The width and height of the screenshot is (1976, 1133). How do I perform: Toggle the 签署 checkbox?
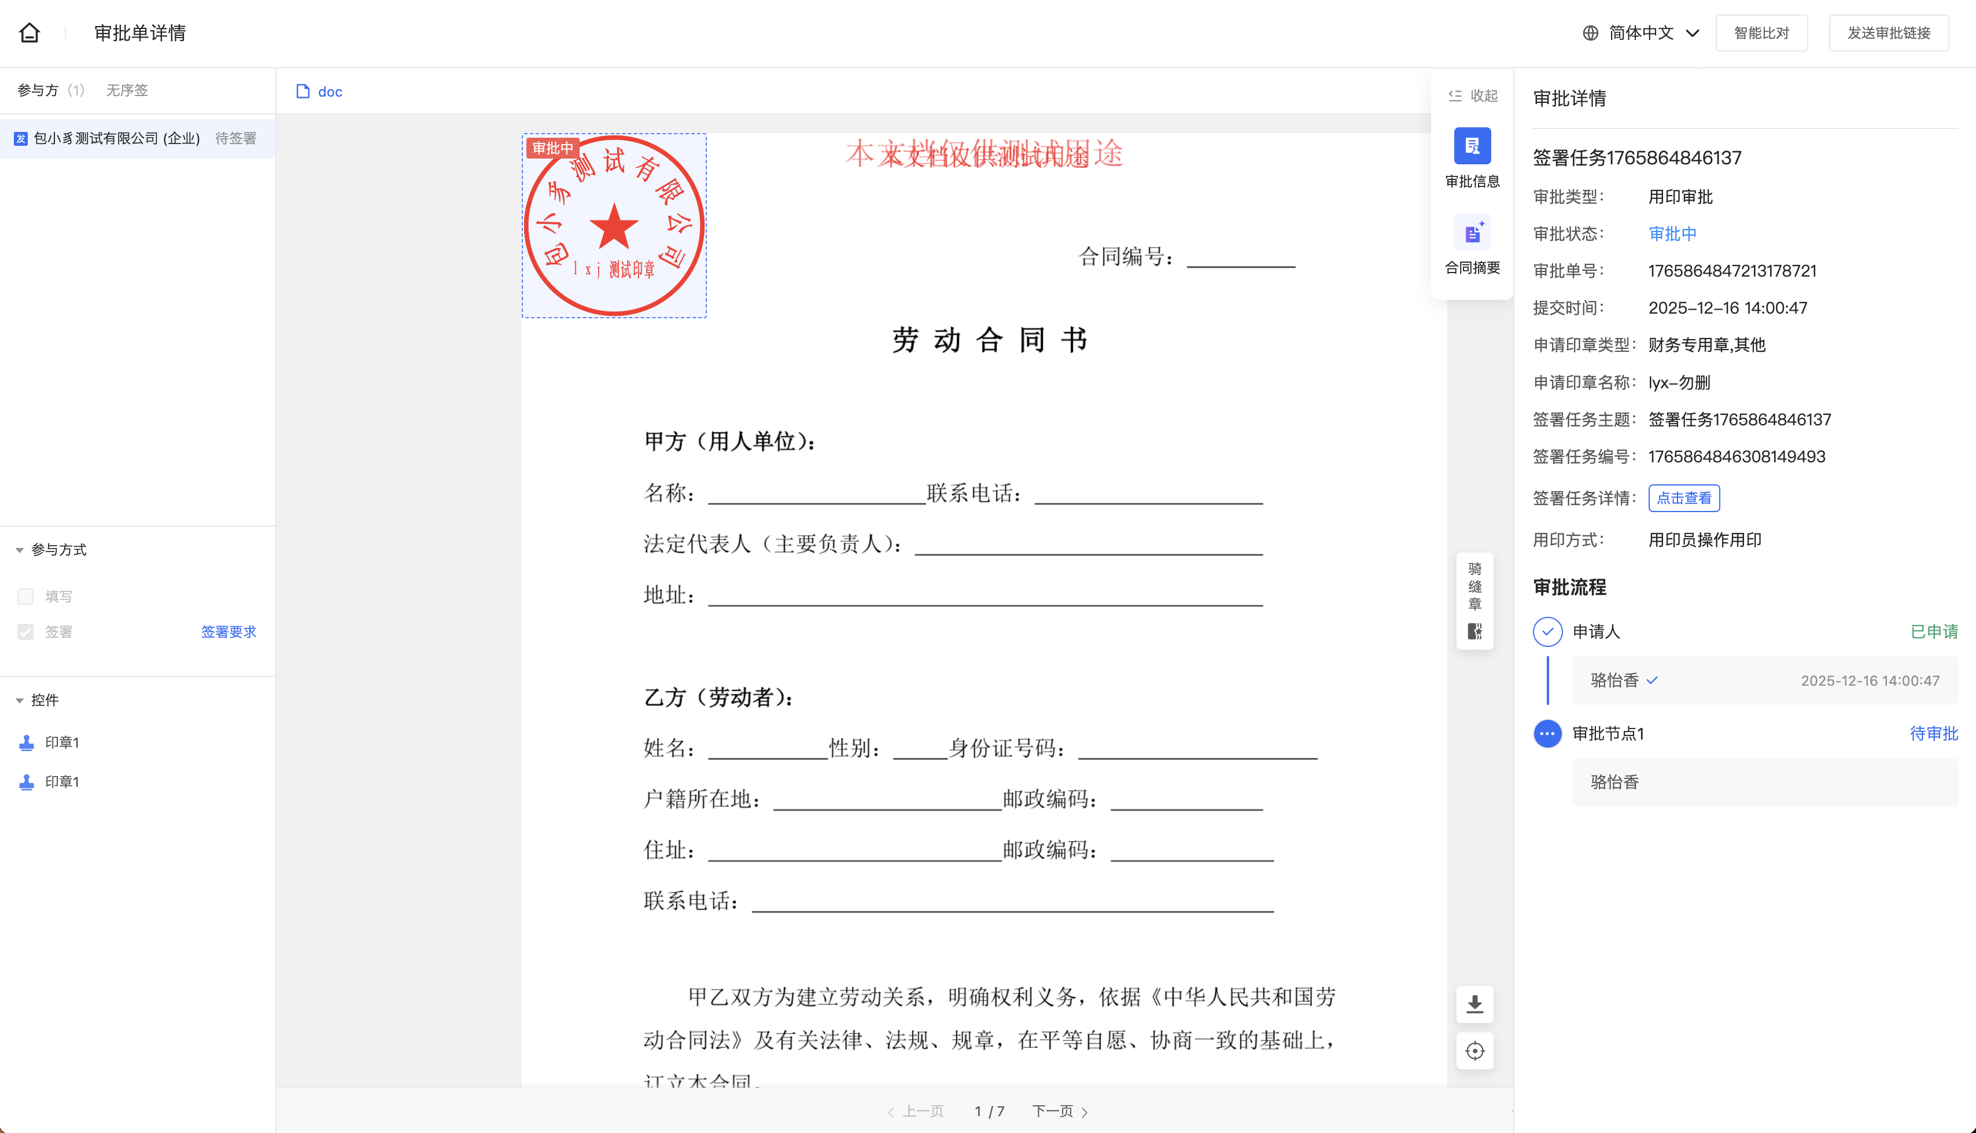(25, 632)
